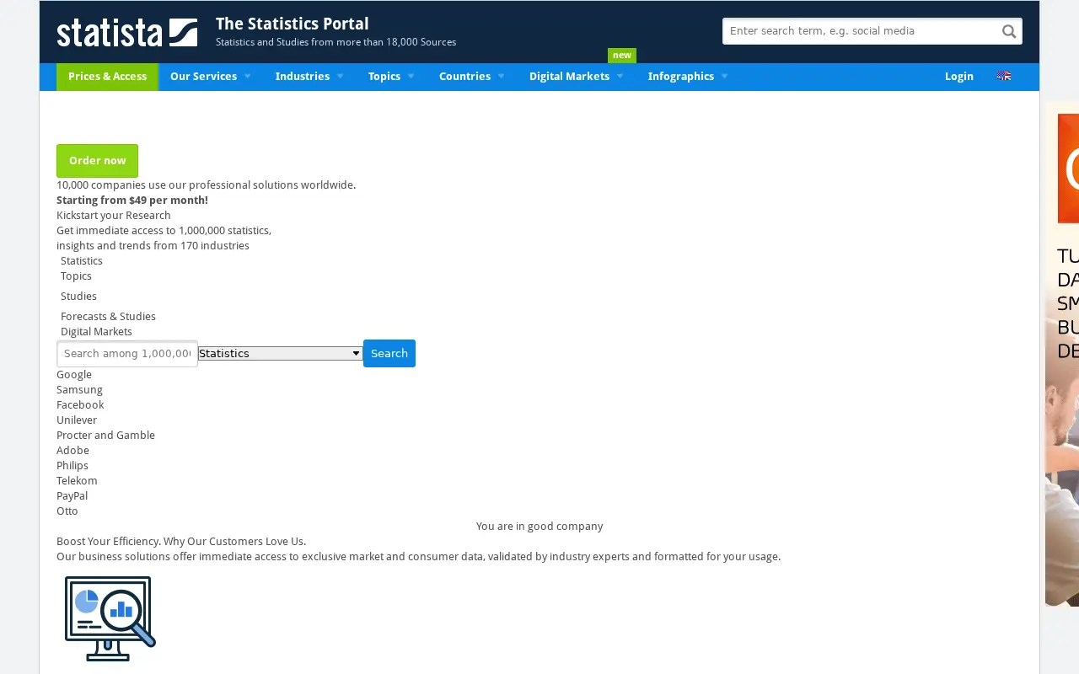
Task: Expand the Our Services menu
Action: (x=210, y=77)
